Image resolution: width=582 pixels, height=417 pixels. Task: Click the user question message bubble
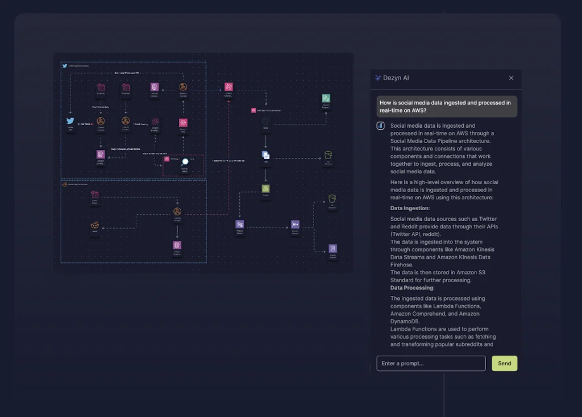click(447, 106)
